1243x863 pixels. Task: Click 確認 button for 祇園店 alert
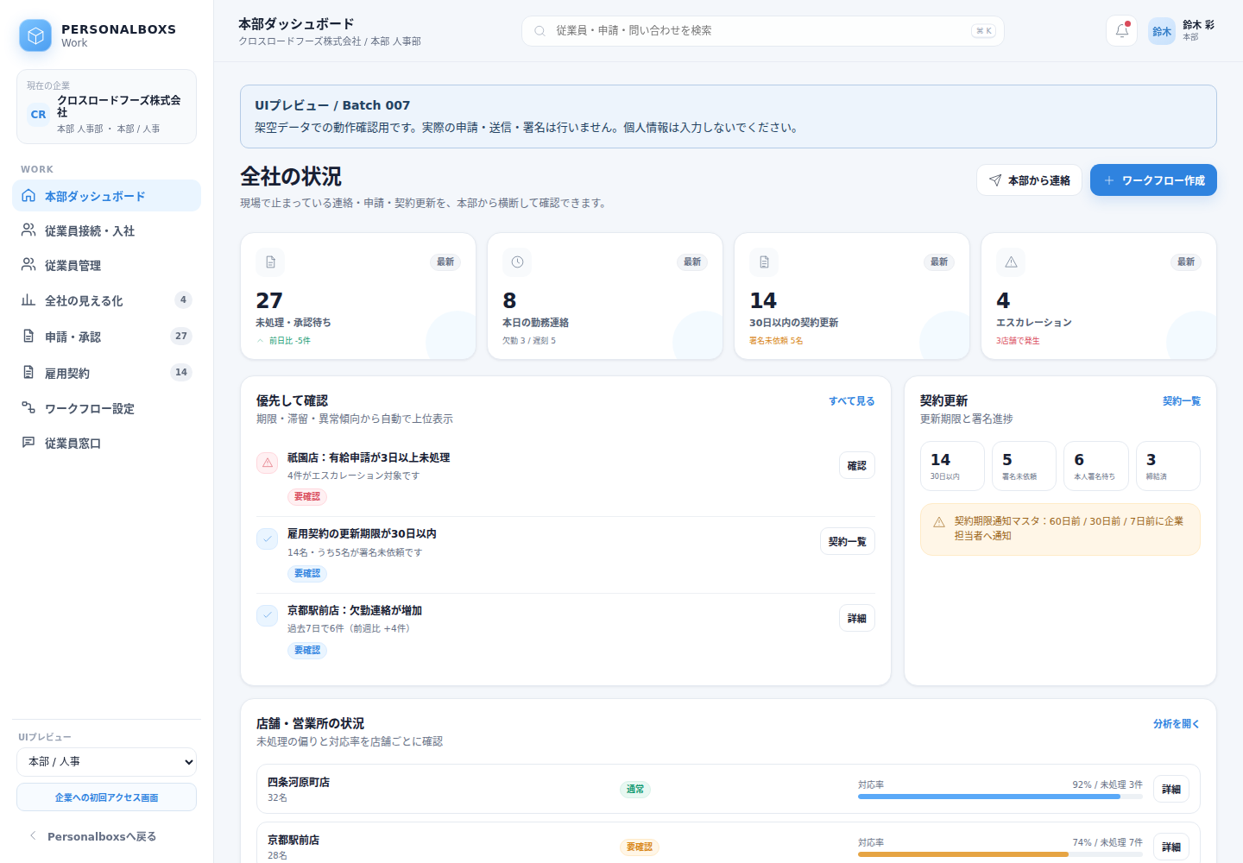click(857, 466)
